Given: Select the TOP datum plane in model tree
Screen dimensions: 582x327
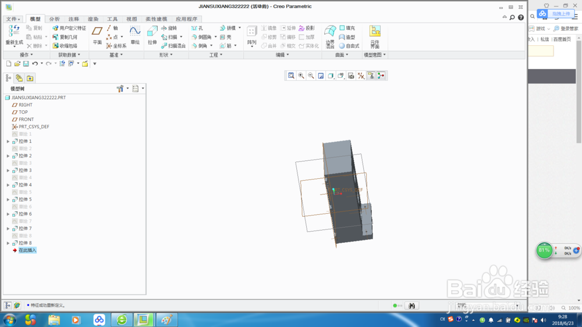Looking at the screenshot, I should 23,112.
